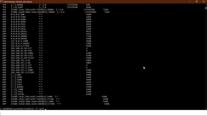Viewport: 207px width, 116px height.
Task: Open the Command Prompt system menu icon
Action: pyautogui.click(x=1, y=2)
